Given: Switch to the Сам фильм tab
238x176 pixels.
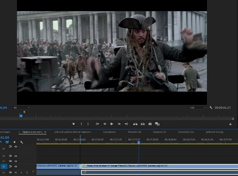Looking at the screenshot, I should (x=109, y=132).
